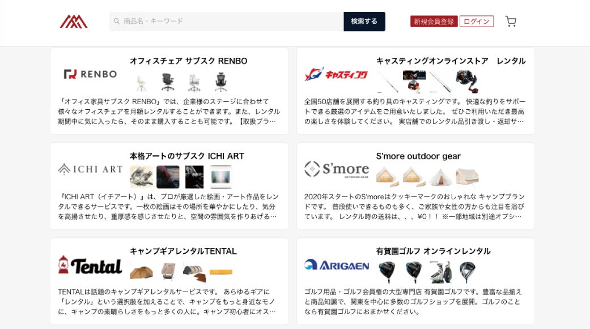The width and height of the screenshot is (590, 329).
Task: Click RENBO description starting 「オフィス家具サブスク
Action: pos(169,112)
